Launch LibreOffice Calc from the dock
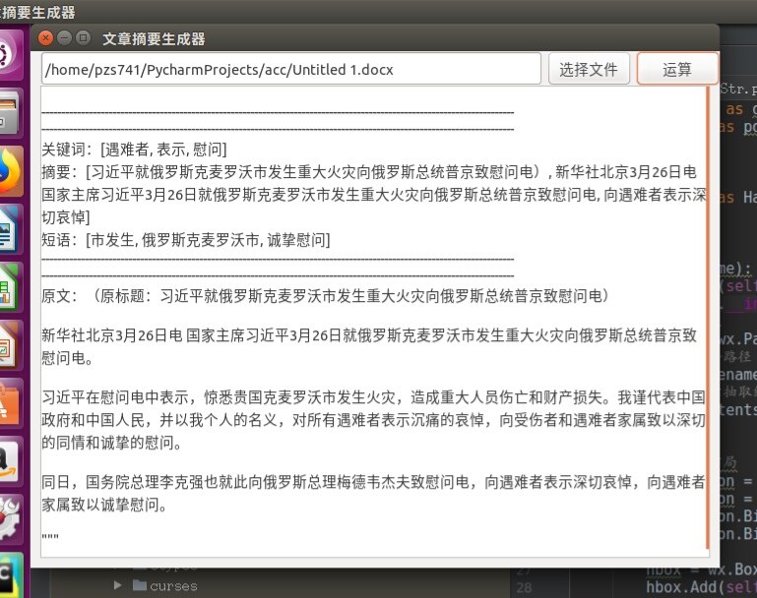 pos(9,287)
